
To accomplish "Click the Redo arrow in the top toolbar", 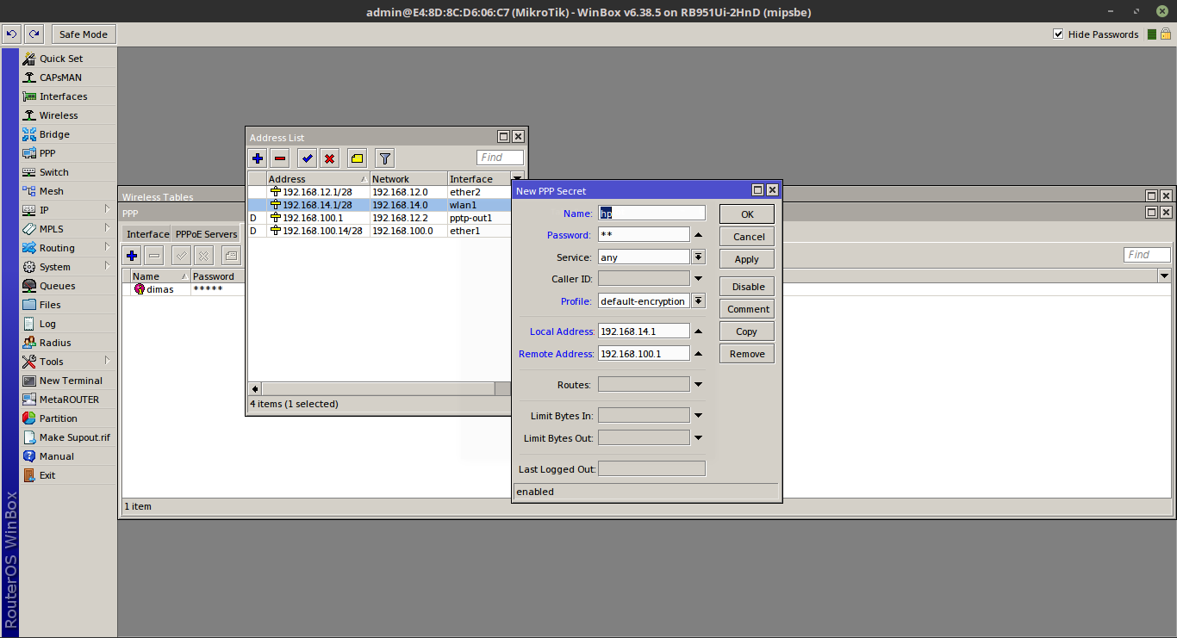I will tap(34, 34).
